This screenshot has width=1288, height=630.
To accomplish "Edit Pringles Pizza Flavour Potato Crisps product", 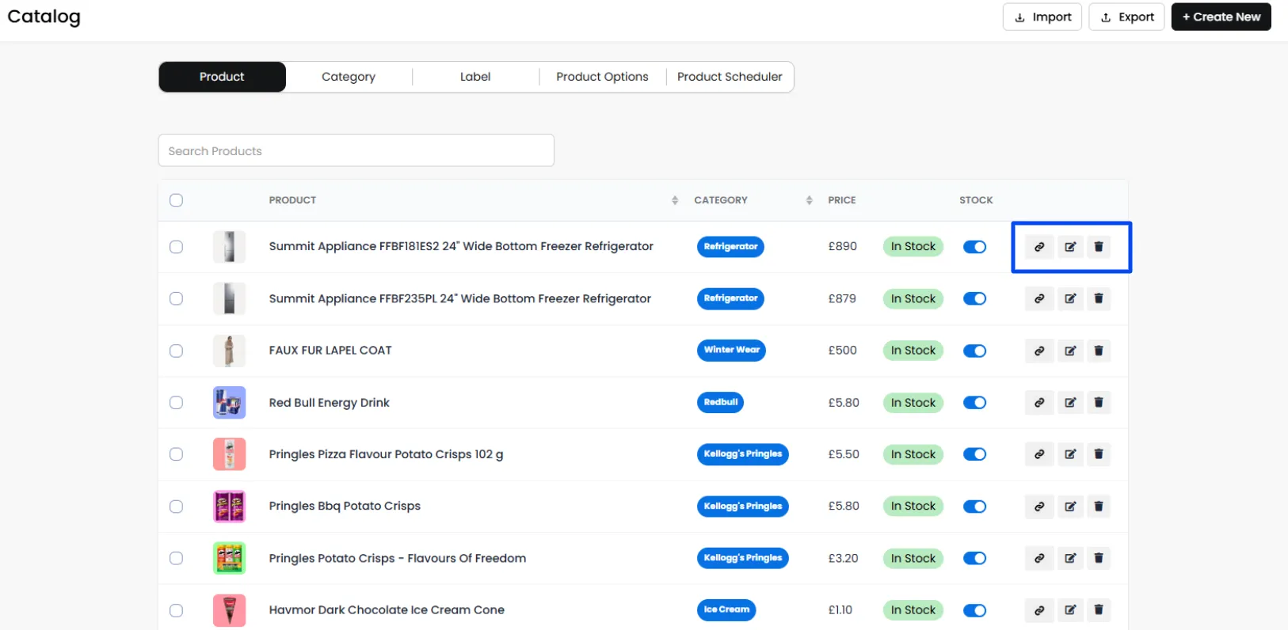I will pos(1070,454).
